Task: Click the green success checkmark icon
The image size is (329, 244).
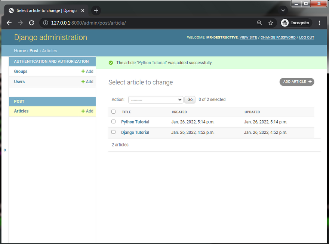Action: (x=111, y=63)
